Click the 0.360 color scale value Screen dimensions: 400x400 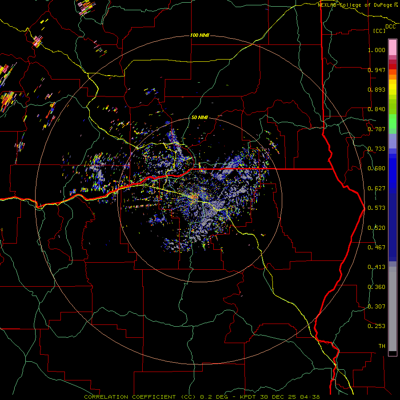[x=376, y=287]
